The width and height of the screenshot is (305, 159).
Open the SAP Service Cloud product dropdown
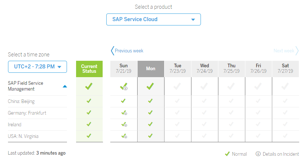(x=154, y=19)
